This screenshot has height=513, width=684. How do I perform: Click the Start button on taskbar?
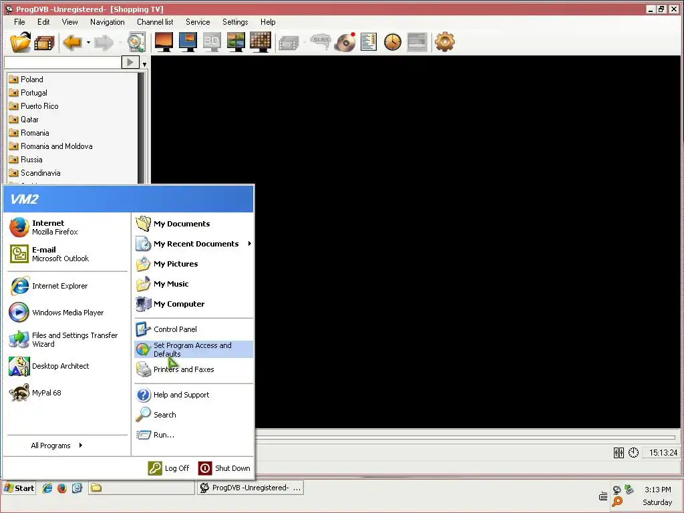[19, 488]
